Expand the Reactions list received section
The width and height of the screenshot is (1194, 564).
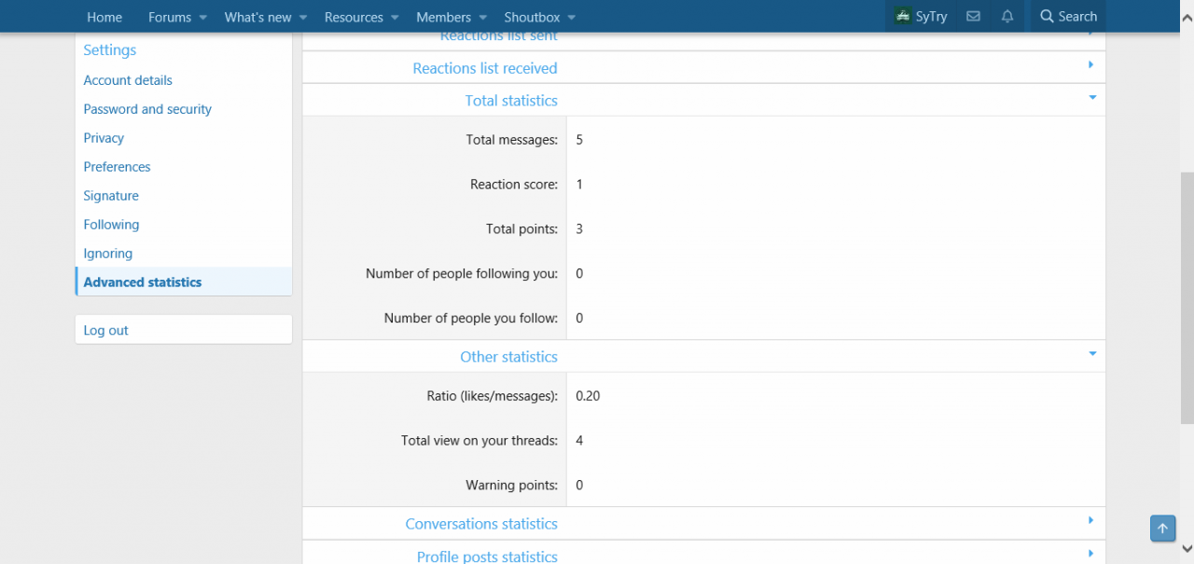pos(1090,65)
